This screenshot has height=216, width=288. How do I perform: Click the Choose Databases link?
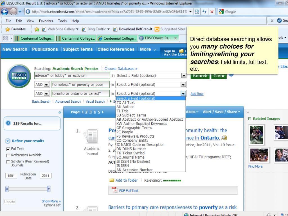pyautogui.click(x=121, y=69)
